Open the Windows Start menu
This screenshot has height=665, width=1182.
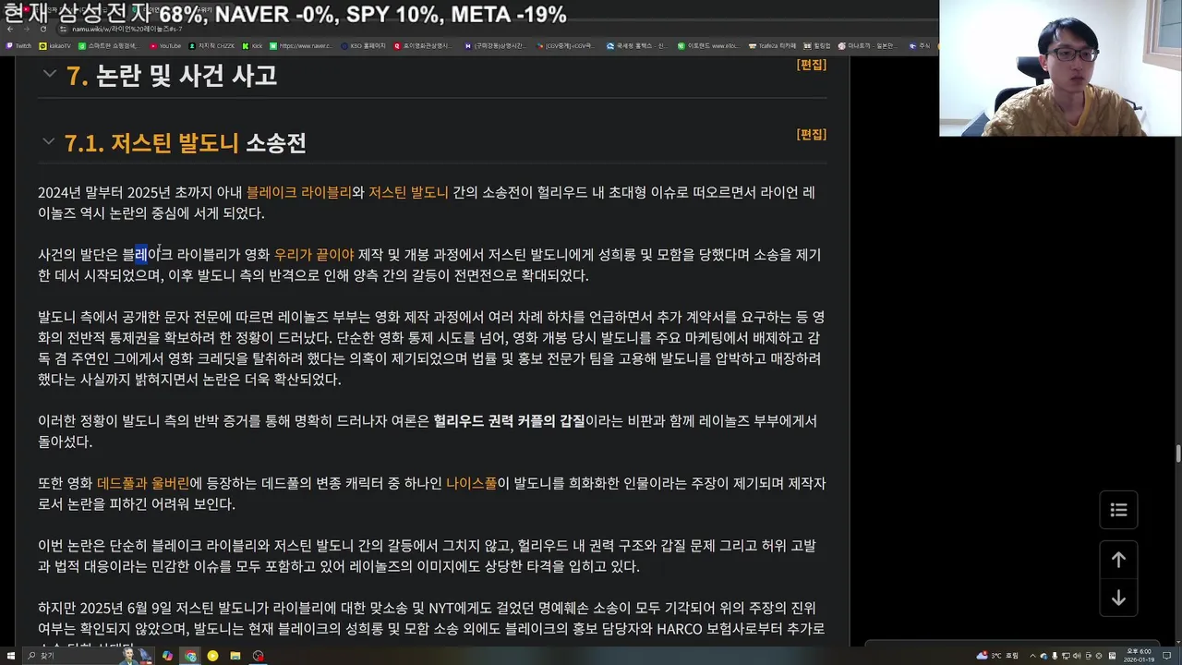pyautogui.click(x=11, y=656)
